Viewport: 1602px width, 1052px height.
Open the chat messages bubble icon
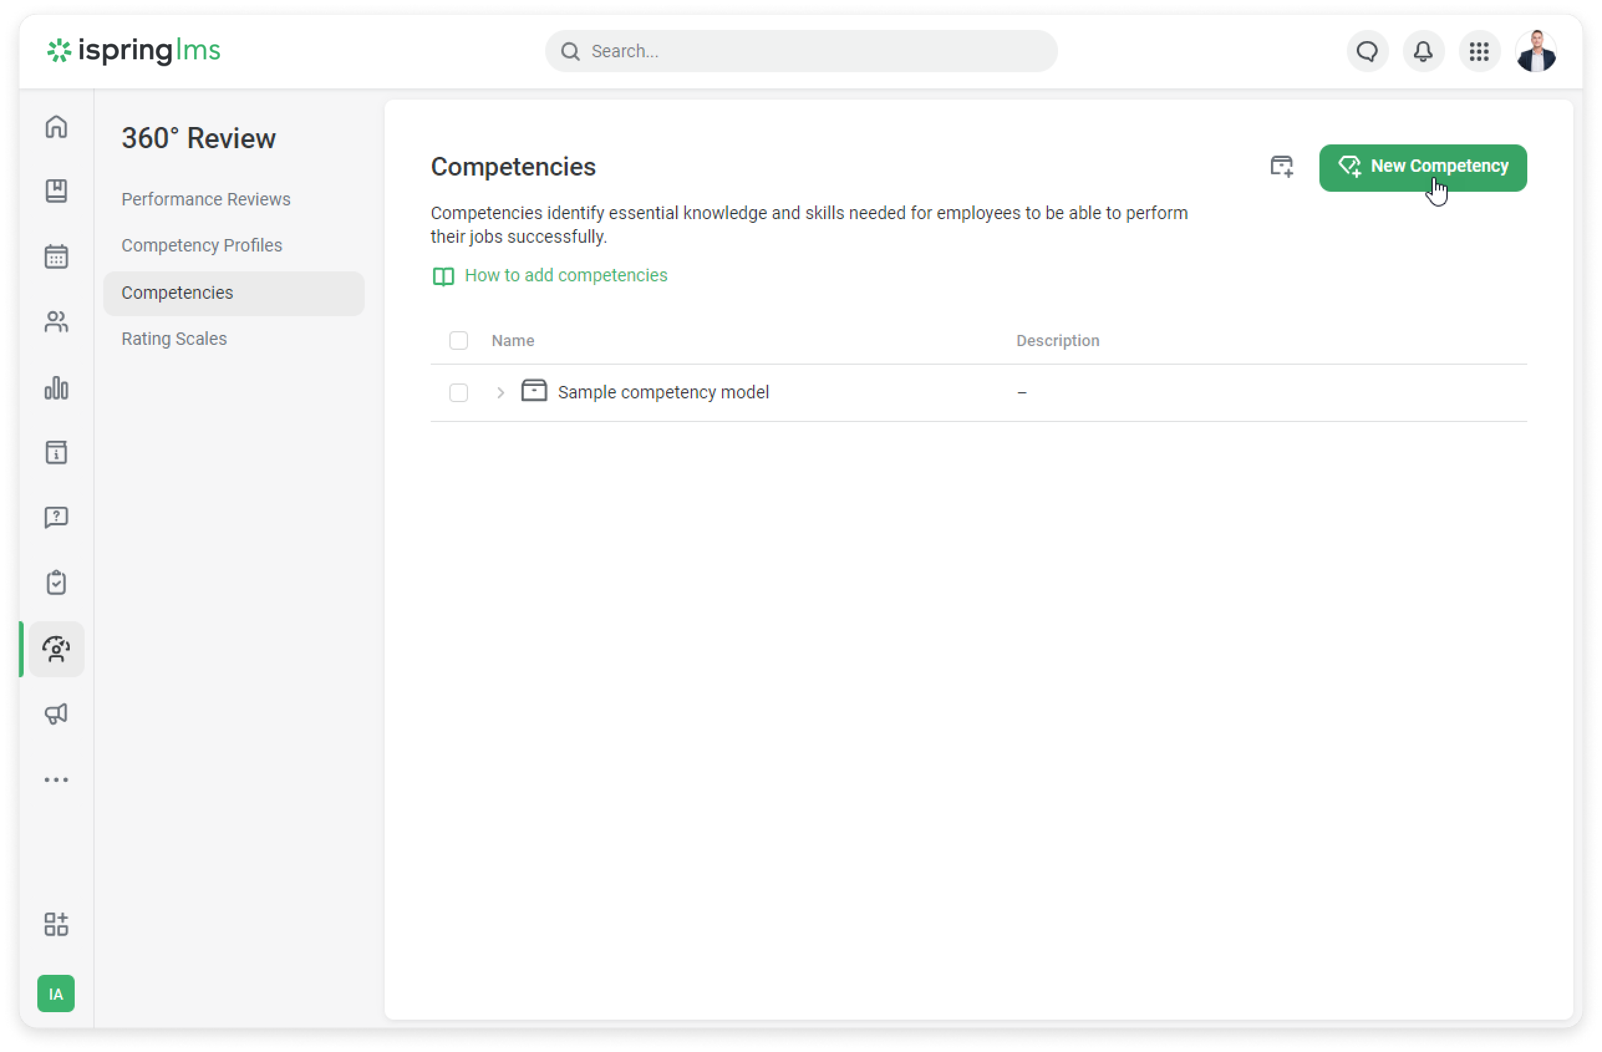click(x=1367, y=51)
